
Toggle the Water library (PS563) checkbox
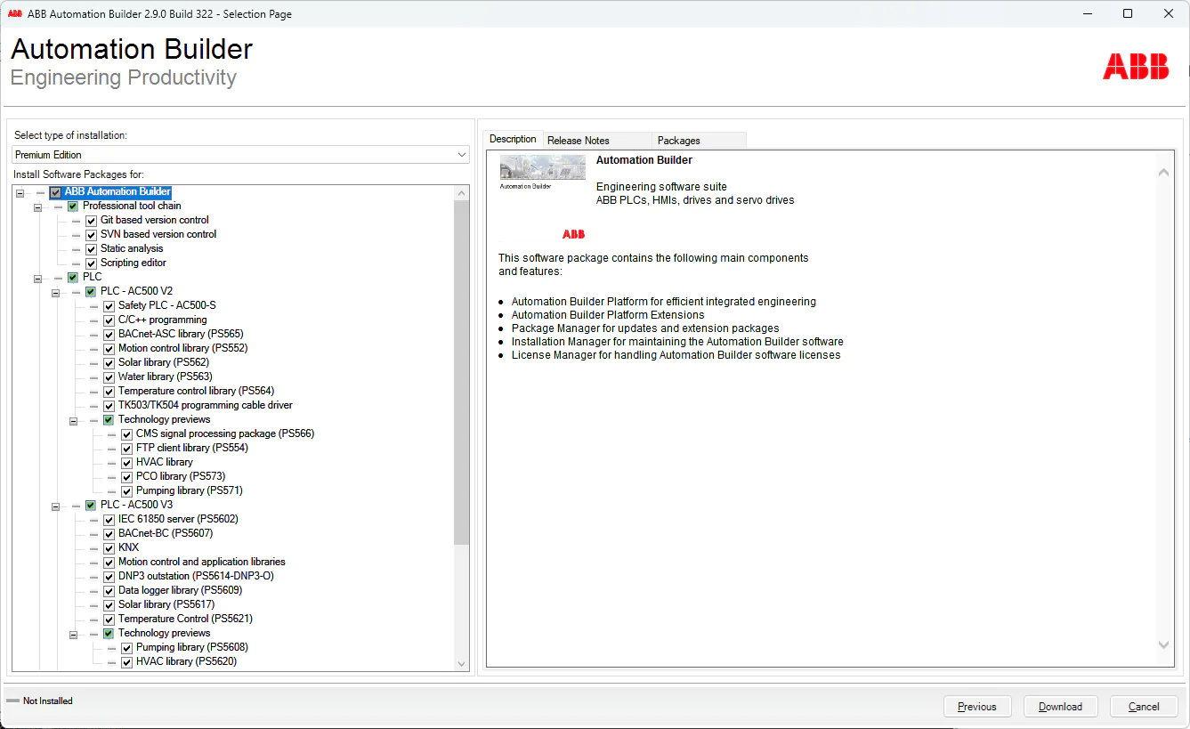coord(109,377)
